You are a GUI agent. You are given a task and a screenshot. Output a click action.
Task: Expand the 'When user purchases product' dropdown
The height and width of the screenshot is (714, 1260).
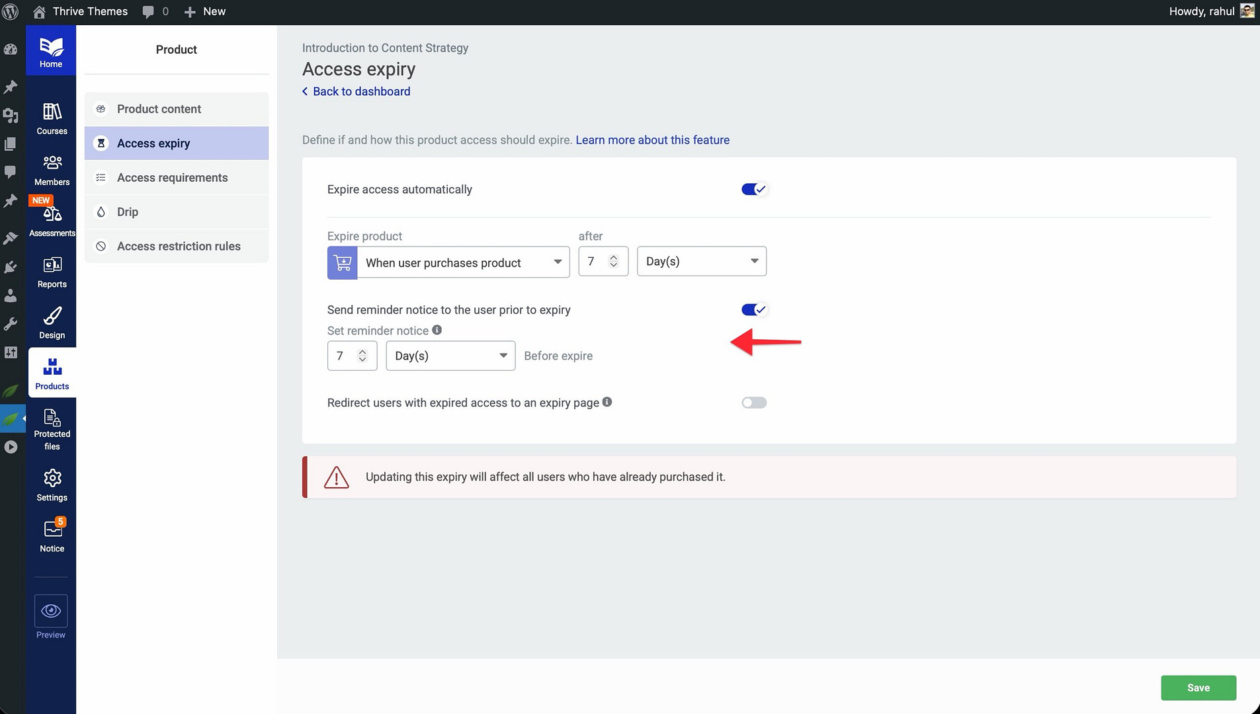463,263
